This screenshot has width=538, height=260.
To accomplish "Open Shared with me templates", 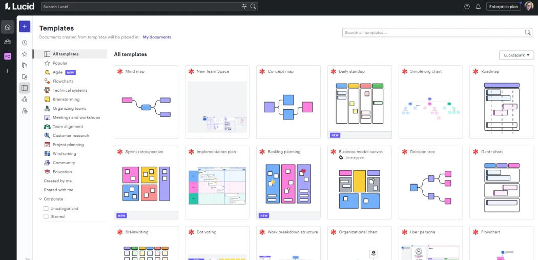I will pyautogui.click(x=58, y=190).
